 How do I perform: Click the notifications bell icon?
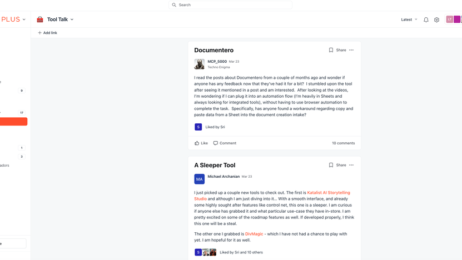(x=426, y=19)
